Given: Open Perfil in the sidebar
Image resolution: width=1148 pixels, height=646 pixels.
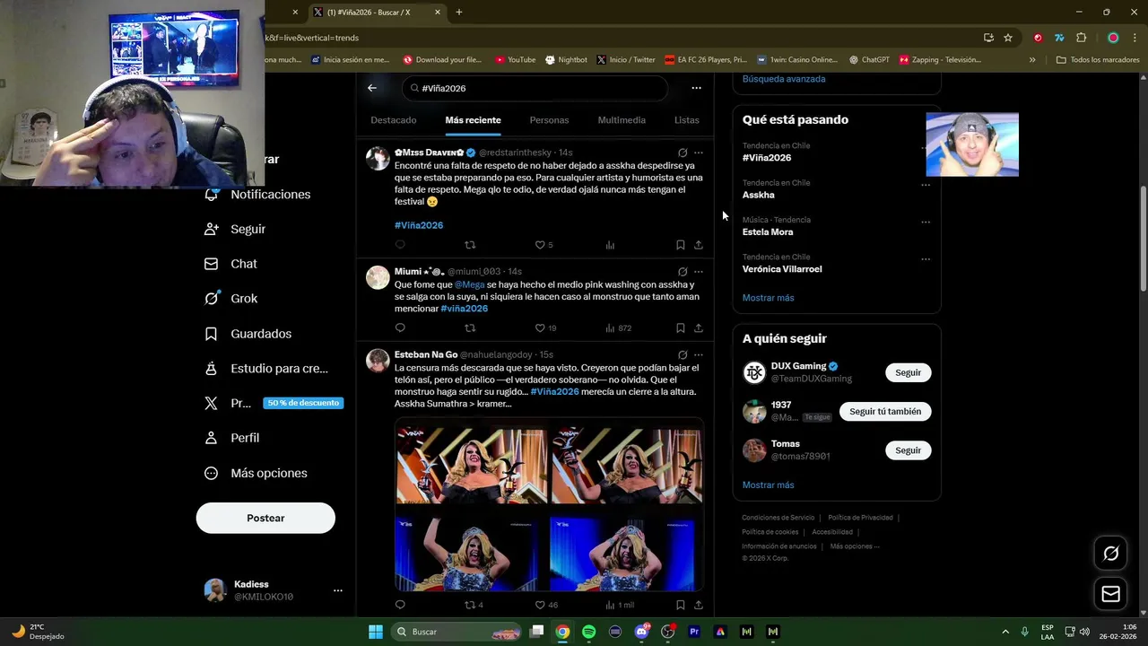Looking at the screenshot, I should click(232, 438).
